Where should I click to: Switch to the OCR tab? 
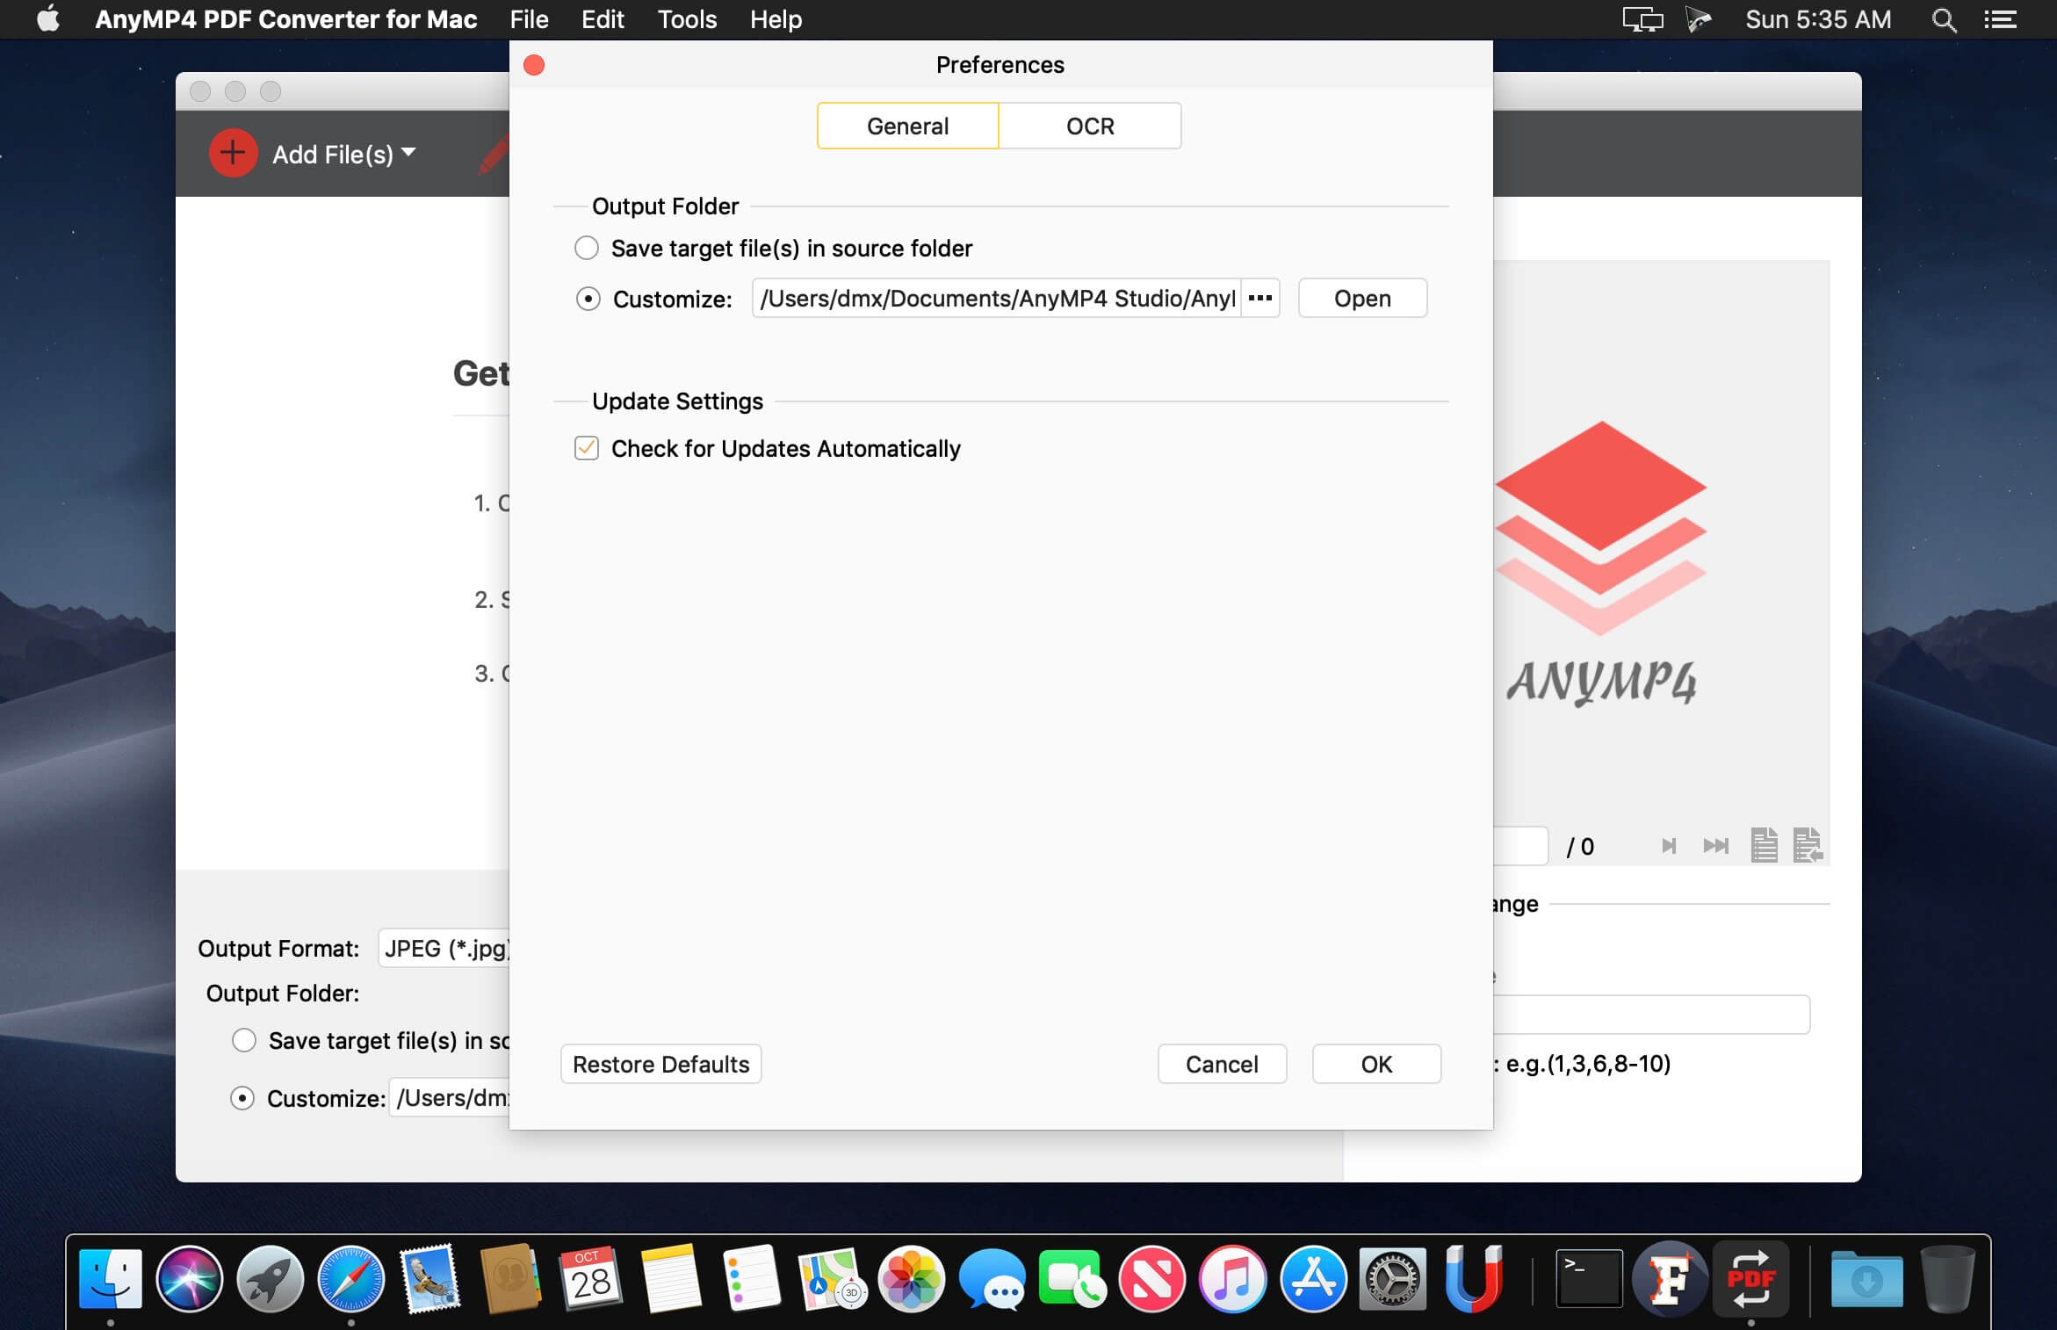tap(1089, 126)
